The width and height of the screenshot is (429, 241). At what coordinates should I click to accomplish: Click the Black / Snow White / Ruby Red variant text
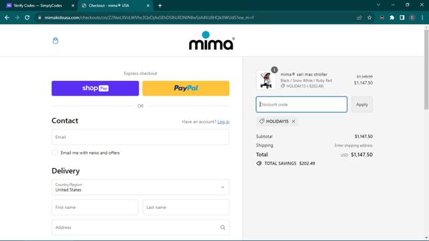[306, 80]
